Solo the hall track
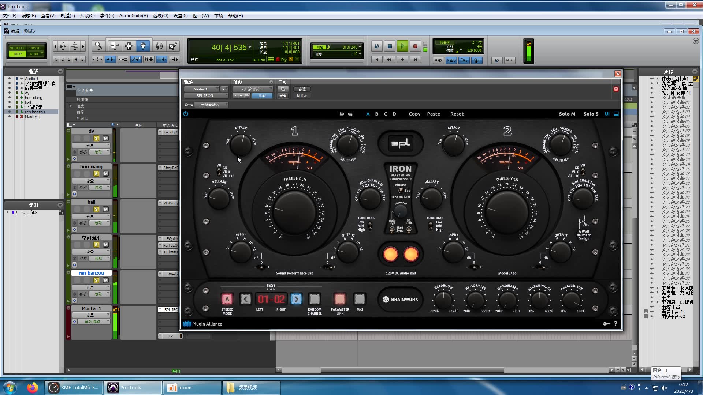703x395 pixels. [x=96, y=209]
